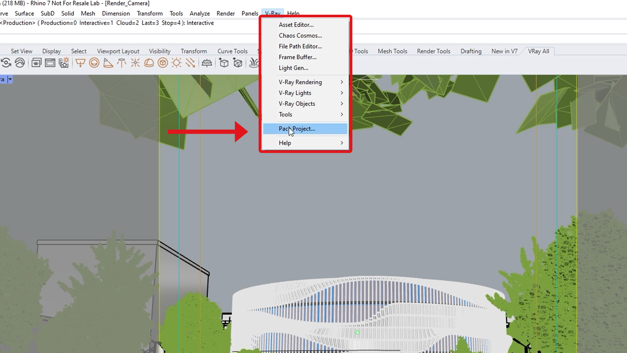
Task: Select the VRay All toolbar tab
Action: click(x=539, y=51)
